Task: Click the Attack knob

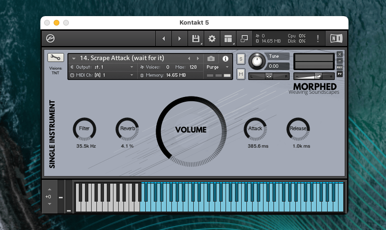Action: [255, 129]
